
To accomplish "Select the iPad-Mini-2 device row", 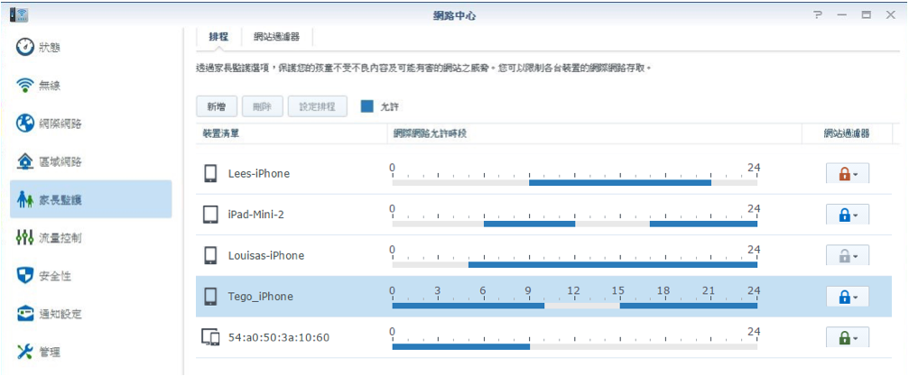I will click(543, 215).
